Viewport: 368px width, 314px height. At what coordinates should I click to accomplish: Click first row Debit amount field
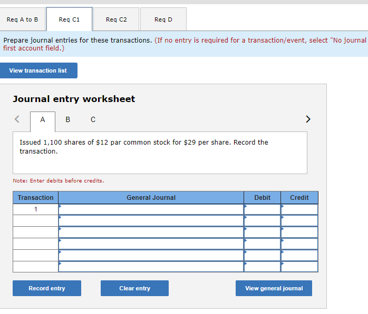[263, 209]
